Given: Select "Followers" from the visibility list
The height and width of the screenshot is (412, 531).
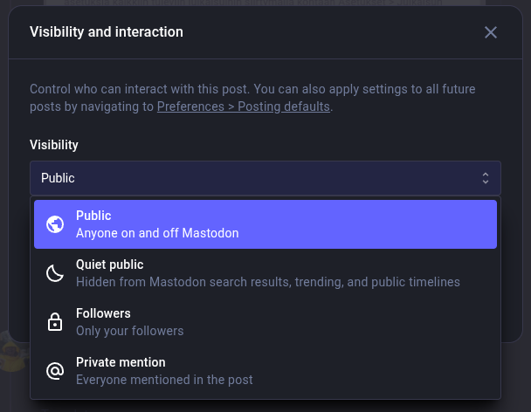Looking at the screenshot, I should tap(103, 313).
